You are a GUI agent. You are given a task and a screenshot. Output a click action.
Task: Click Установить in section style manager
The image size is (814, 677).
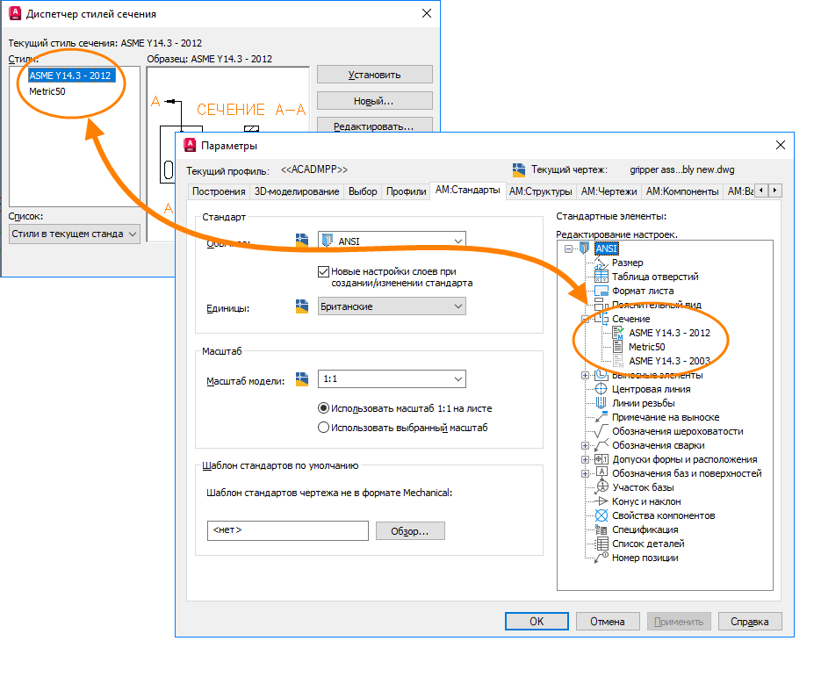pyautogui.click(x=374, y=75)
